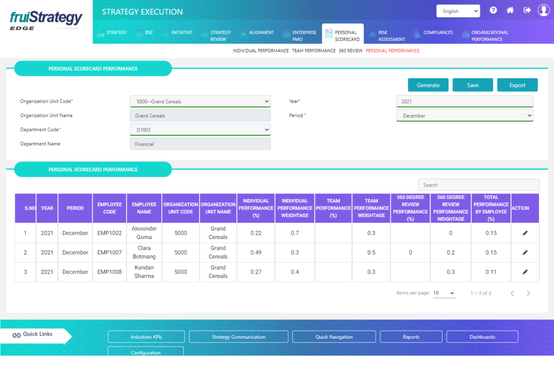
Task: Change the items per page dropdown
Action: pos(444,293)
